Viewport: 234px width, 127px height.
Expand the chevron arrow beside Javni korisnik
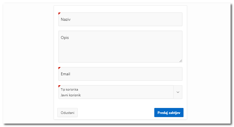coord(178,92)
